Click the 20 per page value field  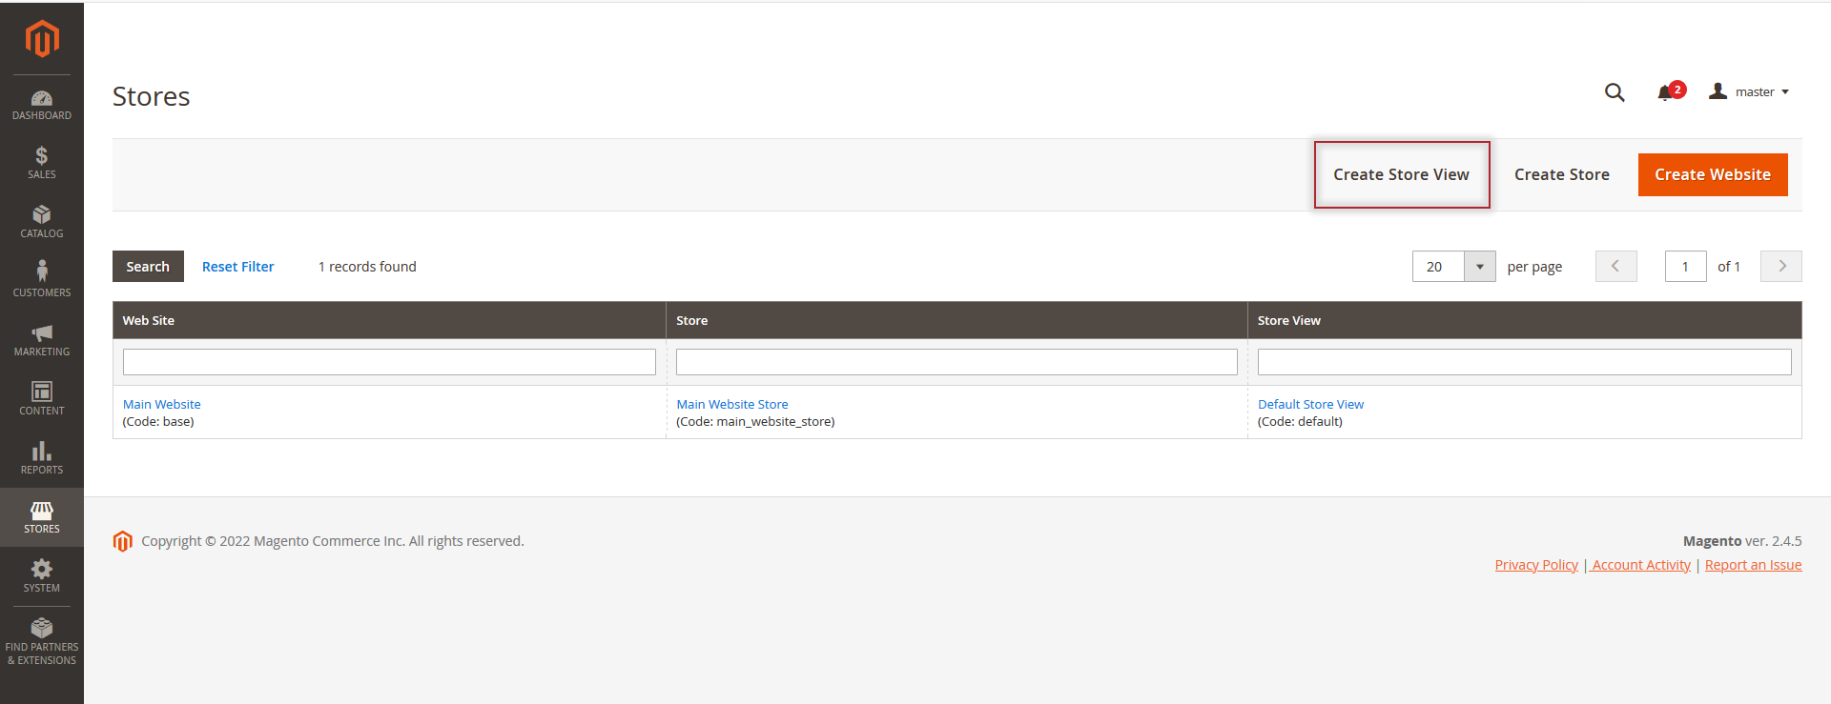click(1438, 267)
